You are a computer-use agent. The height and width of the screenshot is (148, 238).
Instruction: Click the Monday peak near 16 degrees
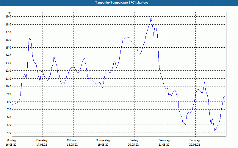click(x=30, y=37)
